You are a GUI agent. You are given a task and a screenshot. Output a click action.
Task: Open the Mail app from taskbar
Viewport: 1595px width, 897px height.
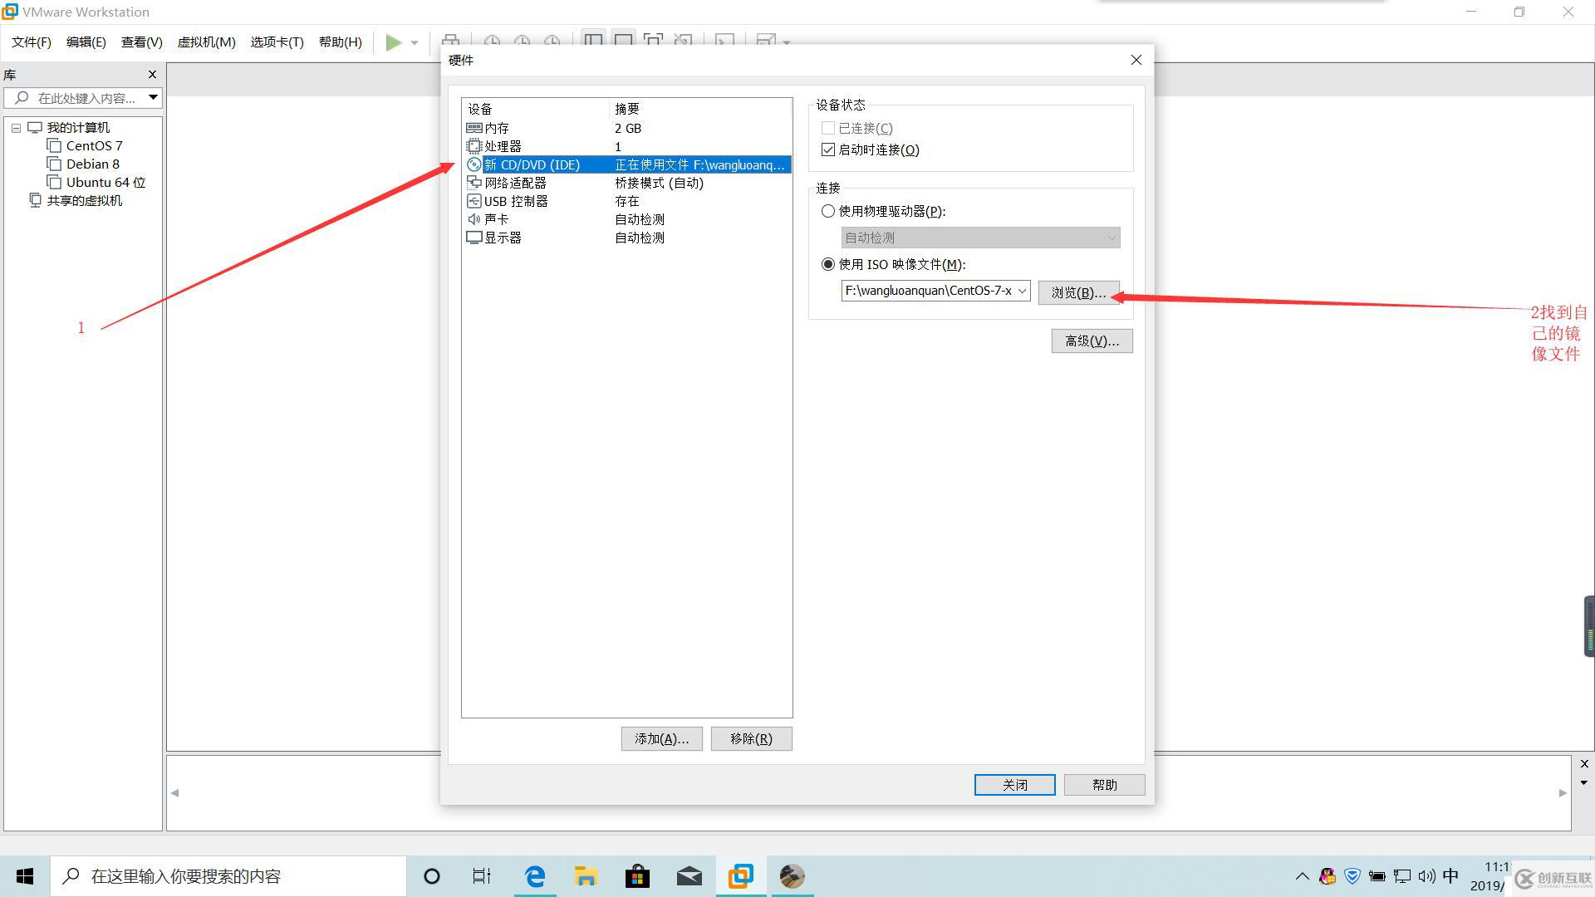689,876
